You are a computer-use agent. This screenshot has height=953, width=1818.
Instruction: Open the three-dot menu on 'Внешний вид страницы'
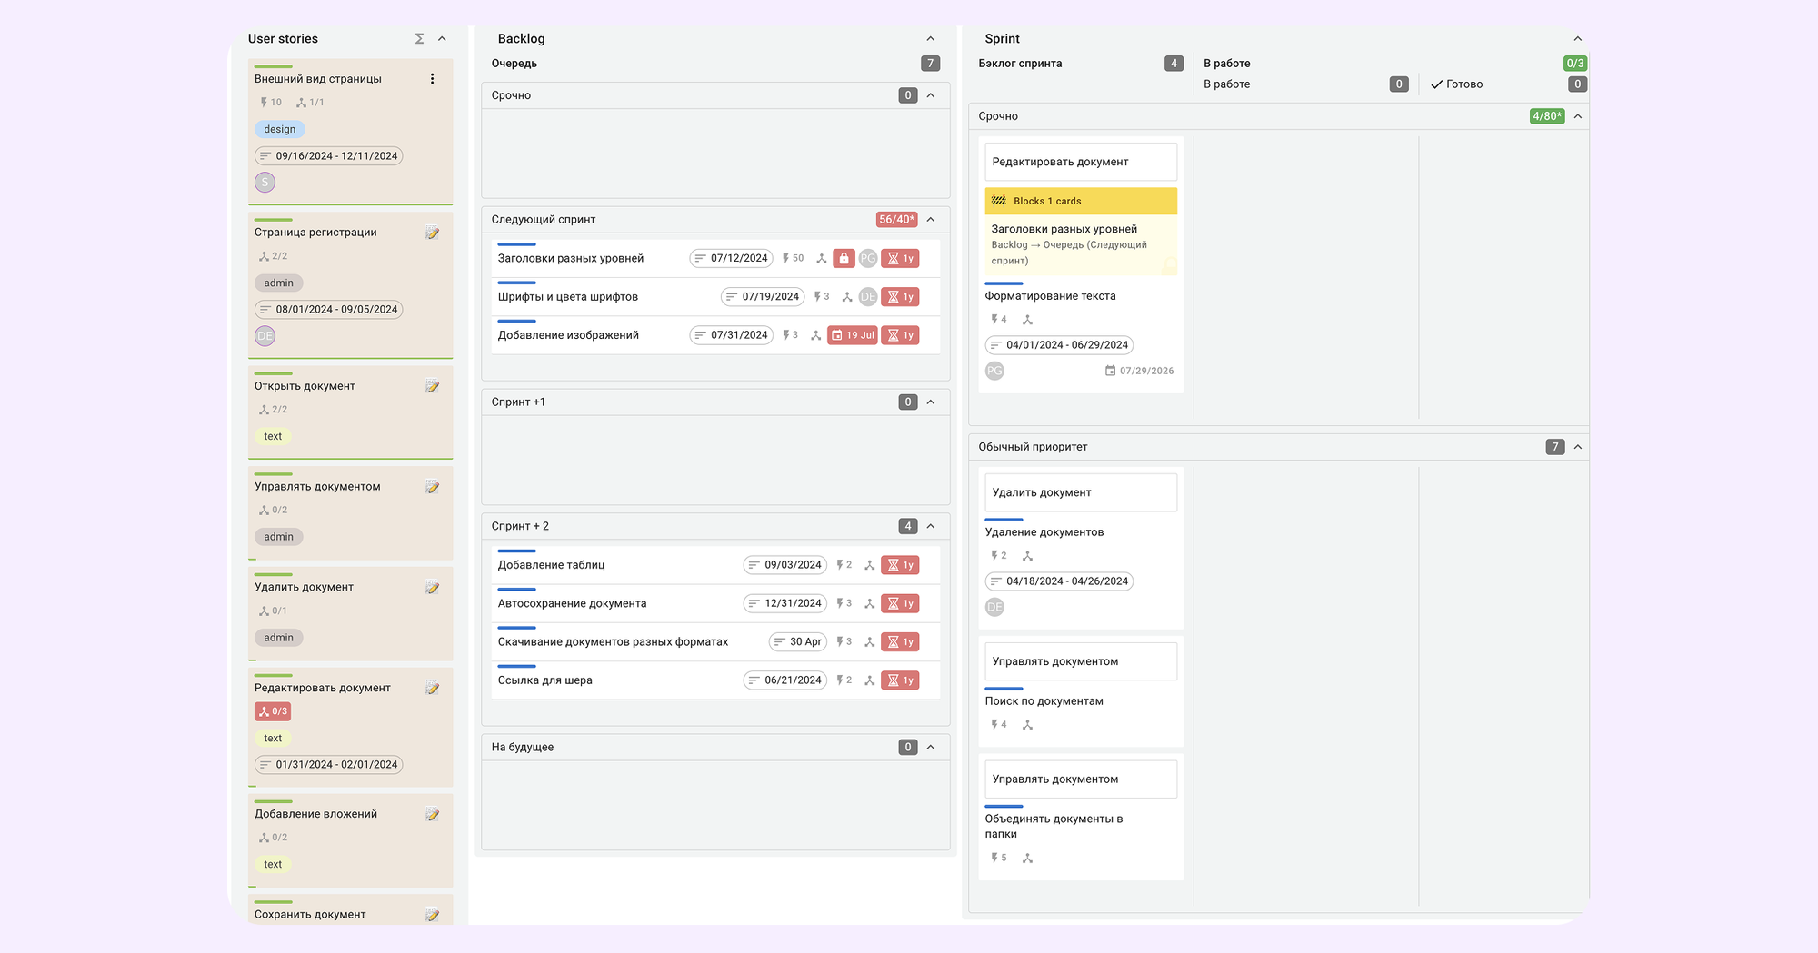[x=433, y=78]
